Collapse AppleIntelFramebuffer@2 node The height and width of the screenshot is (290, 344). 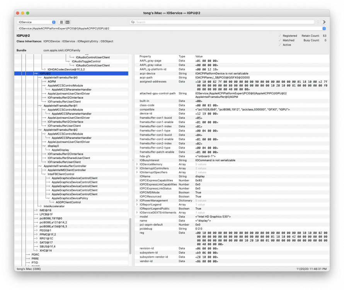(41, 130)
